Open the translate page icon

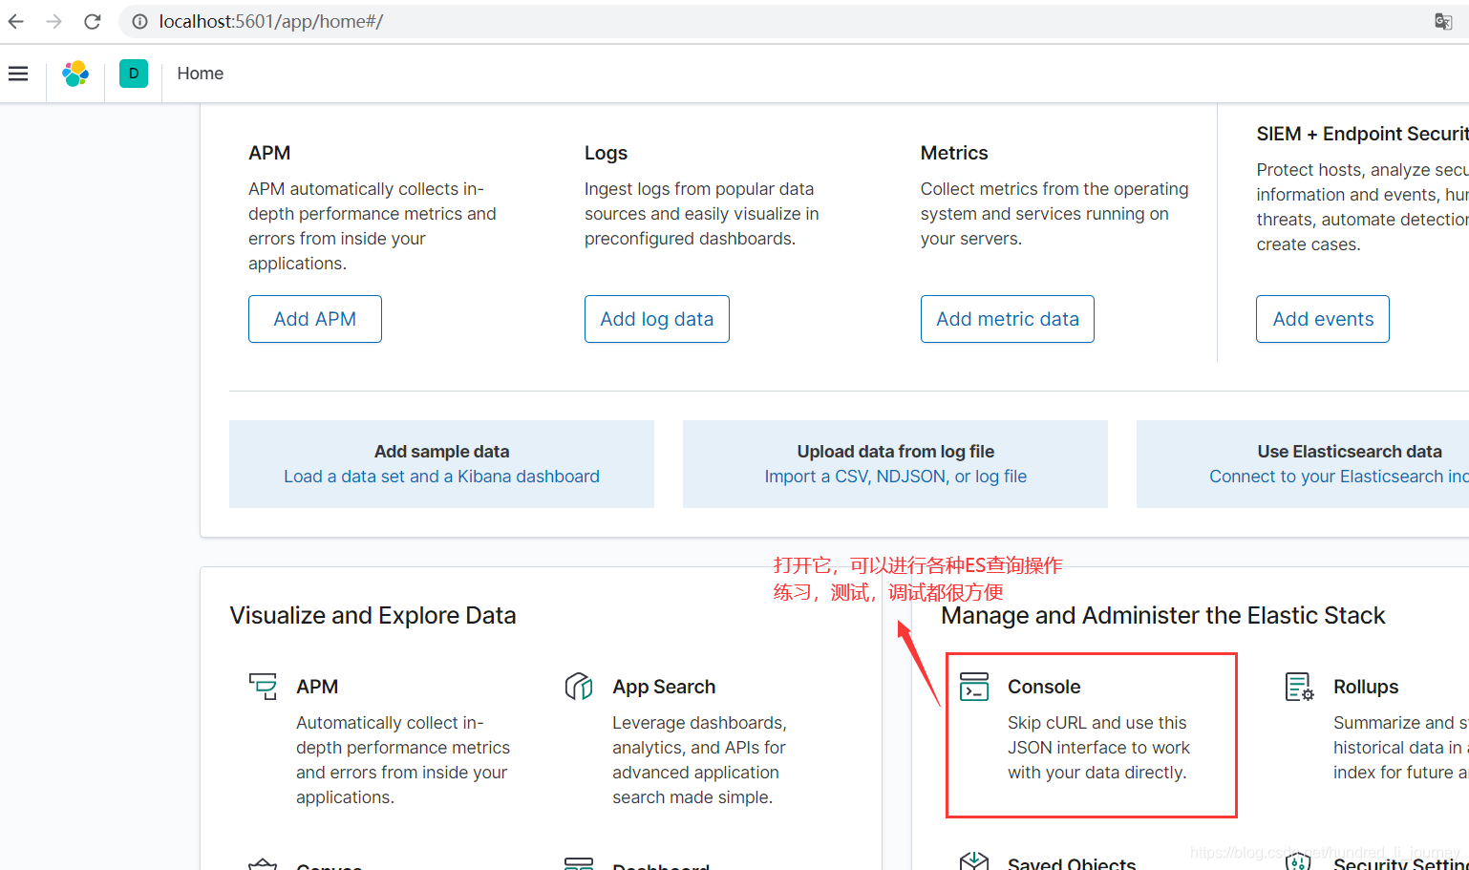[x=1443, y=21]
